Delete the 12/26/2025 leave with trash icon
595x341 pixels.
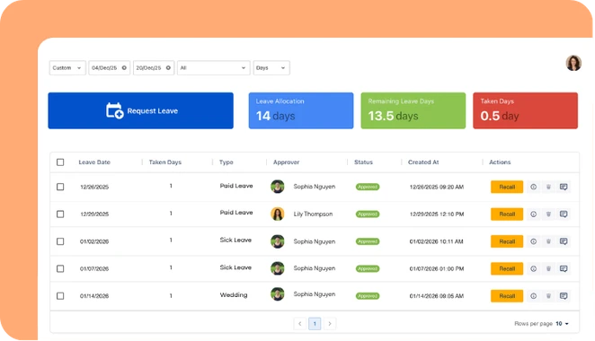(x=548, y=187)
